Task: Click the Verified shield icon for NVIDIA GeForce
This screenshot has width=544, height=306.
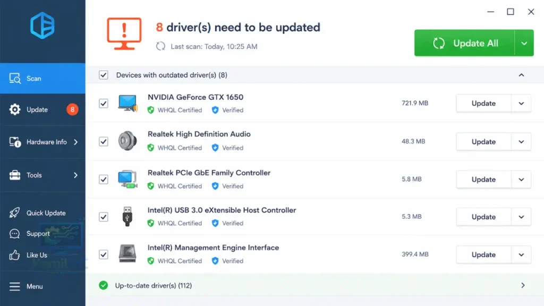Action: pos(215,110)
